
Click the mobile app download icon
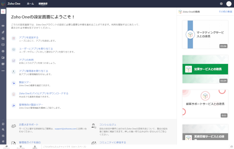[x=14, y=94]
